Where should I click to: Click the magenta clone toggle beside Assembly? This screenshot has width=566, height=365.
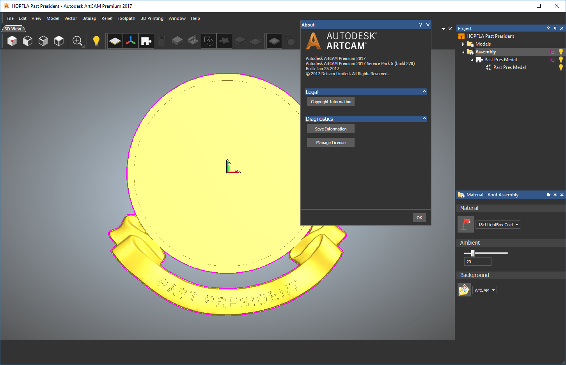click(x=552, y=51)
